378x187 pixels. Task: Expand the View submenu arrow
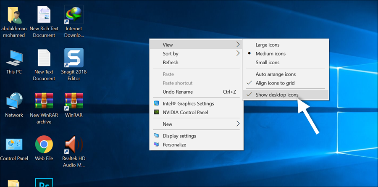tap(238, 45)
